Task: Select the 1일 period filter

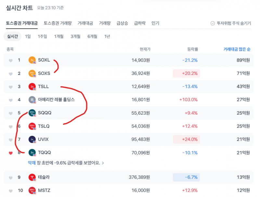Action: coord(28,36)
